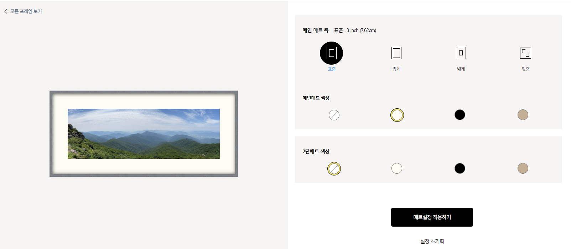The width and height of the screenshot is (571, 249).
Task: Pick the ivory swatch for 메인매트 색상
Action: (397, 115)
